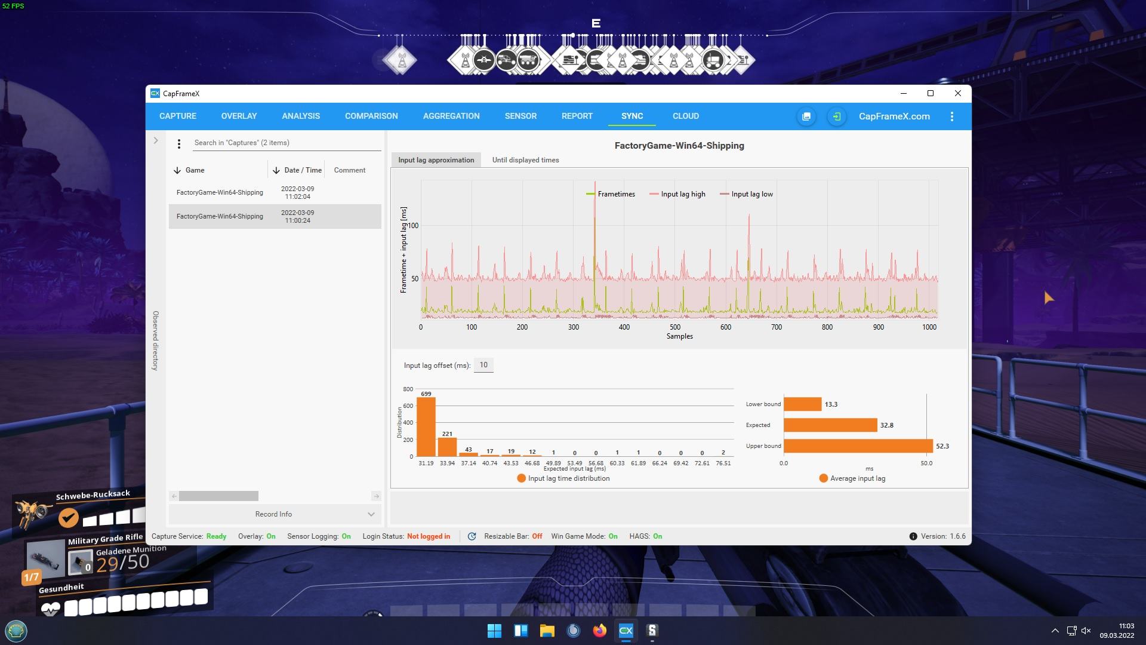1146x645 pixels.
Task: Select capture recorded at 11:02:04
Action: pos(275,193)
